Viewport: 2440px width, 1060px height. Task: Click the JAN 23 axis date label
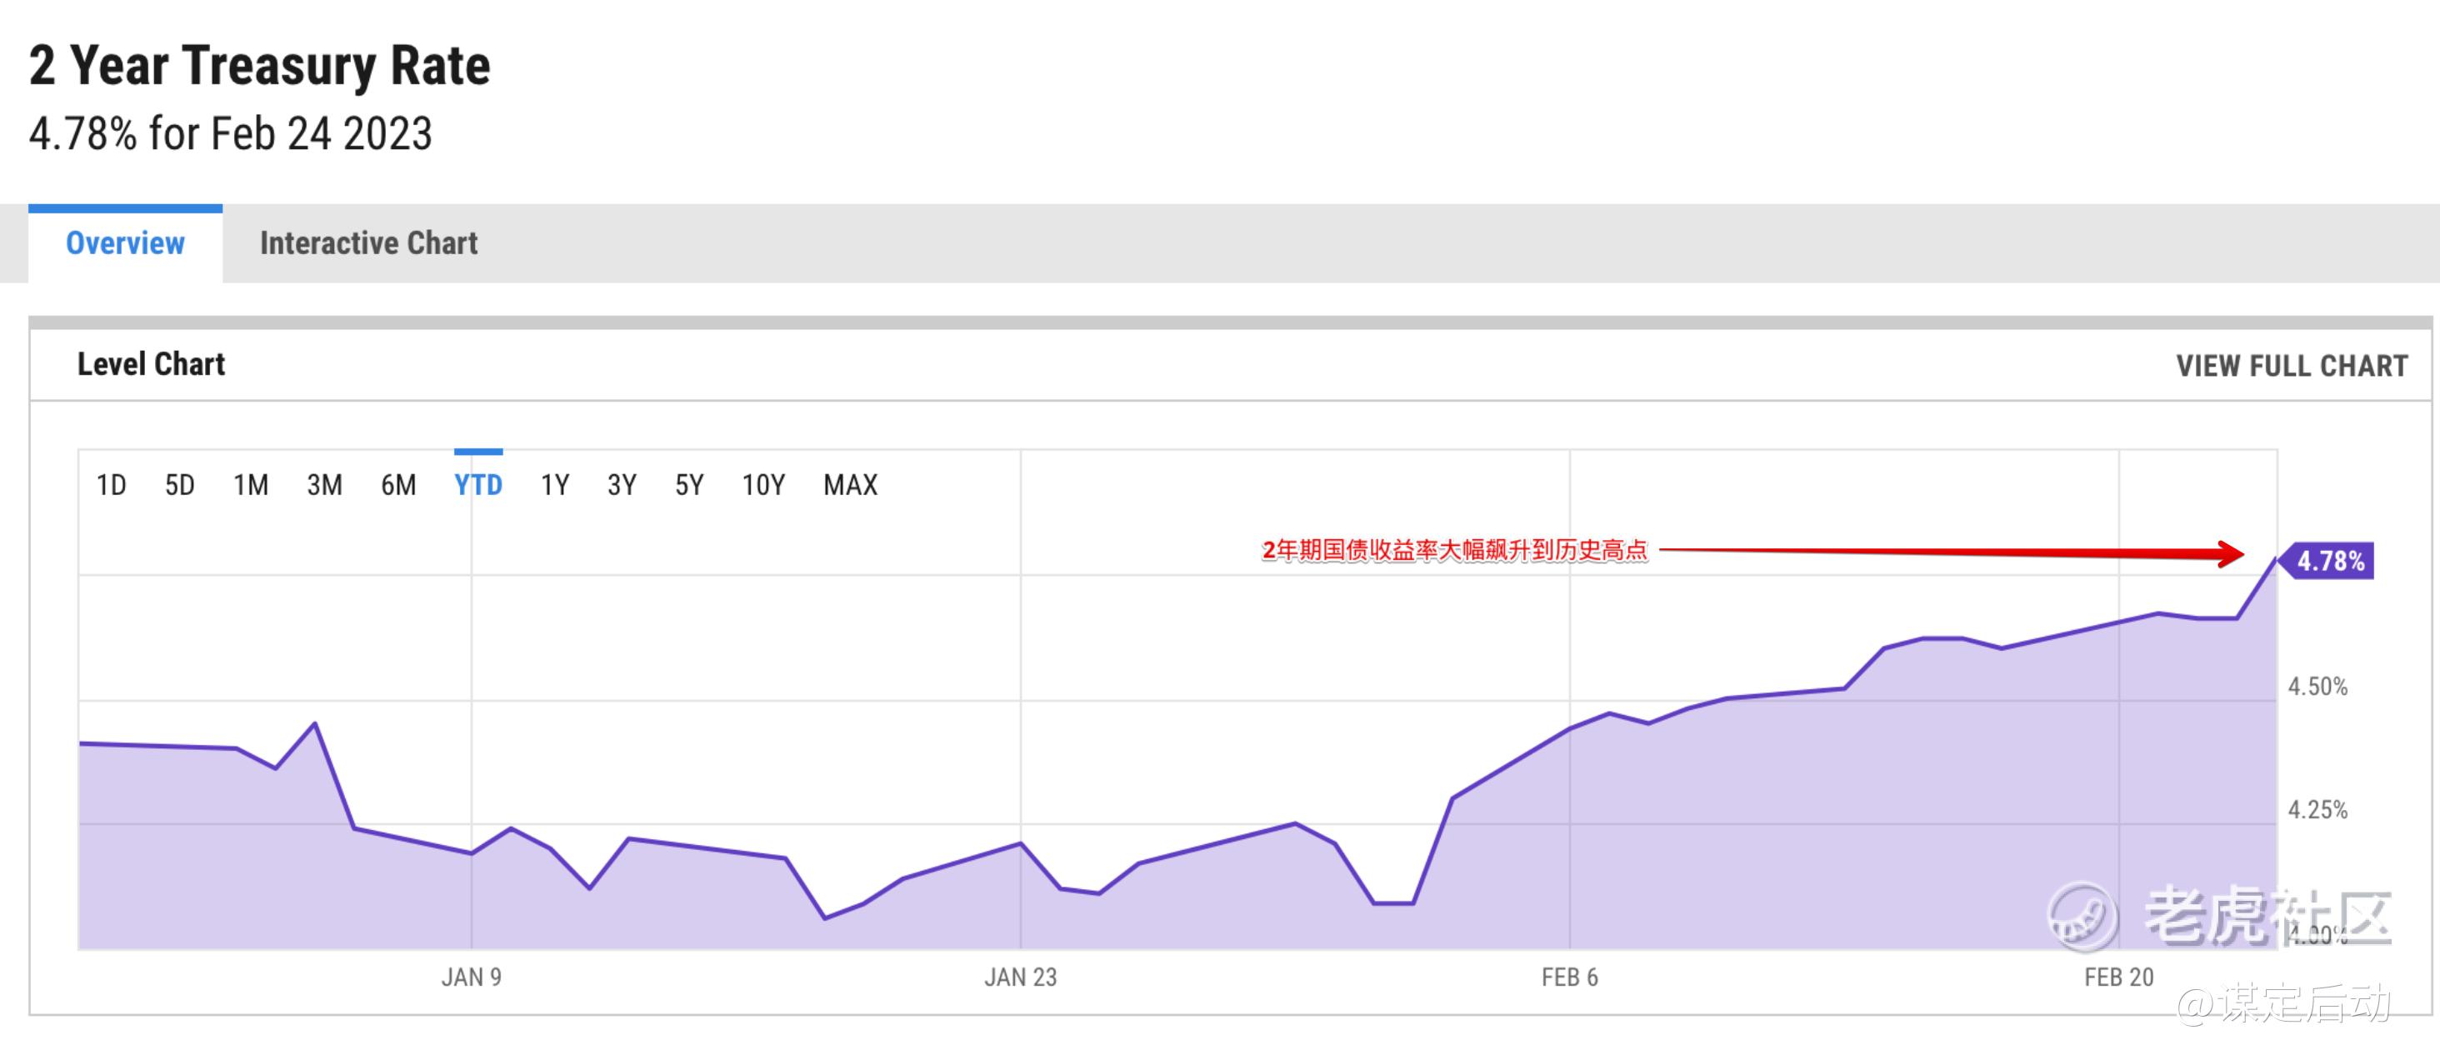click(1020, 977)
